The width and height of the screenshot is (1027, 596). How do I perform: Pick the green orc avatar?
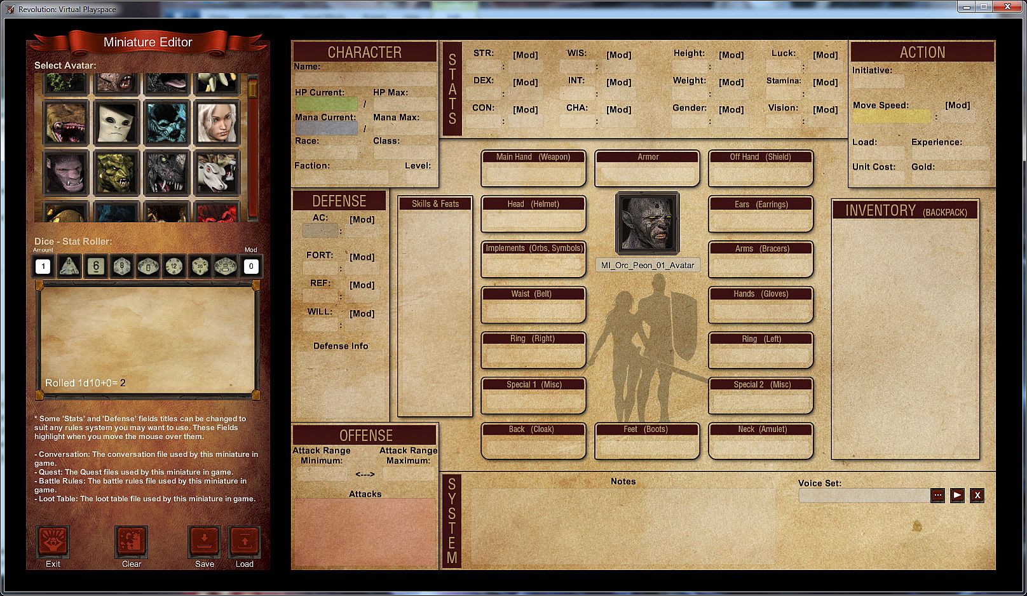[x=116, y=172]
